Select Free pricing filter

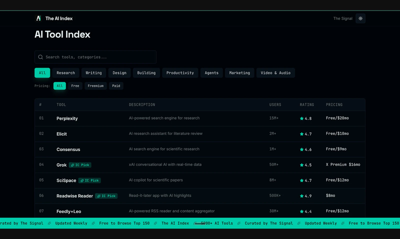(x=75, y=86)
